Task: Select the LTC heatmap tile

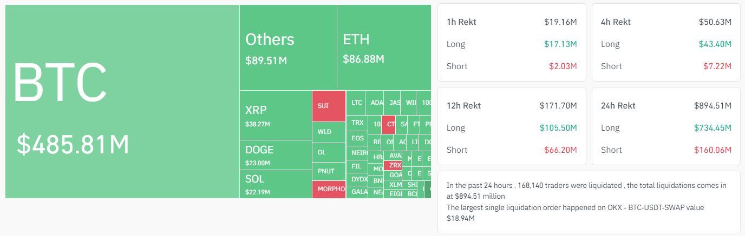Action: 356,103
